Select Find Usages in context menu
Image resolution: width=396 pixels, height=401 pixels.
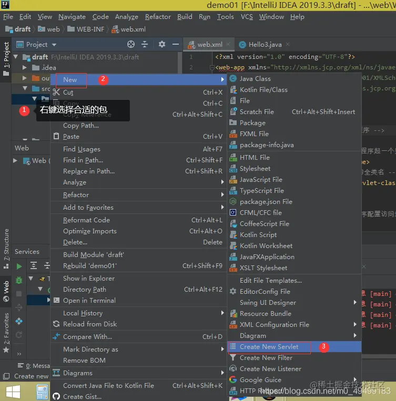click(139, 149)
